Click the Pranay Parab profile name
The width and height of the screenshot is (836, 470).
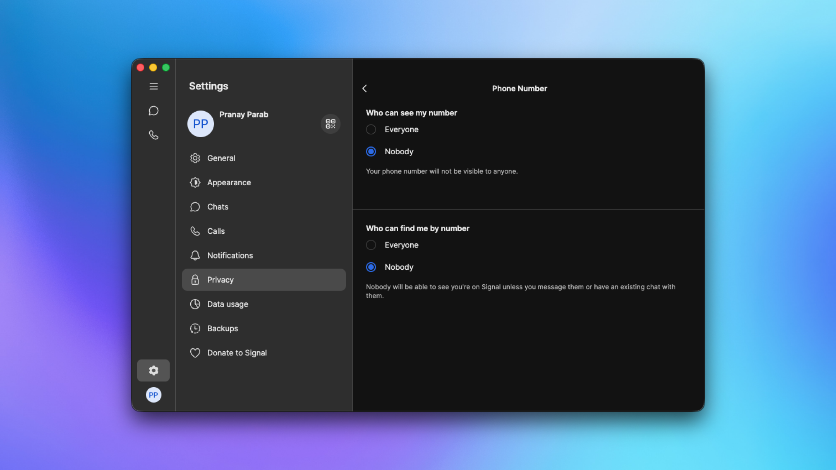pos(243,115)
